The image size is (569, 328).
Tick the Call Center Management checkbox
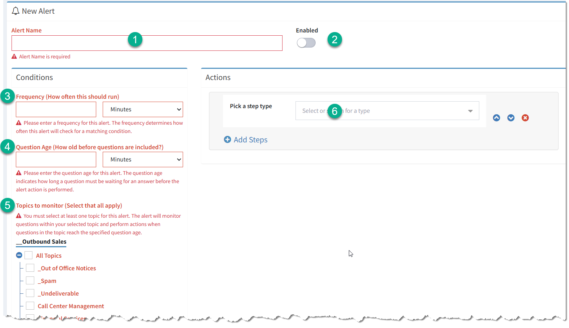30,306
